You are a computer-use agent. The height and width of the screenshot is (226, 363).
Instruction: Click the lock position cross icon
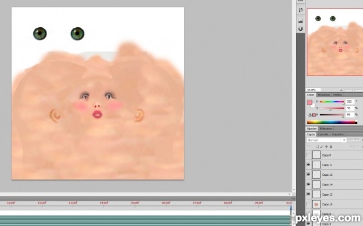[327, 147]
